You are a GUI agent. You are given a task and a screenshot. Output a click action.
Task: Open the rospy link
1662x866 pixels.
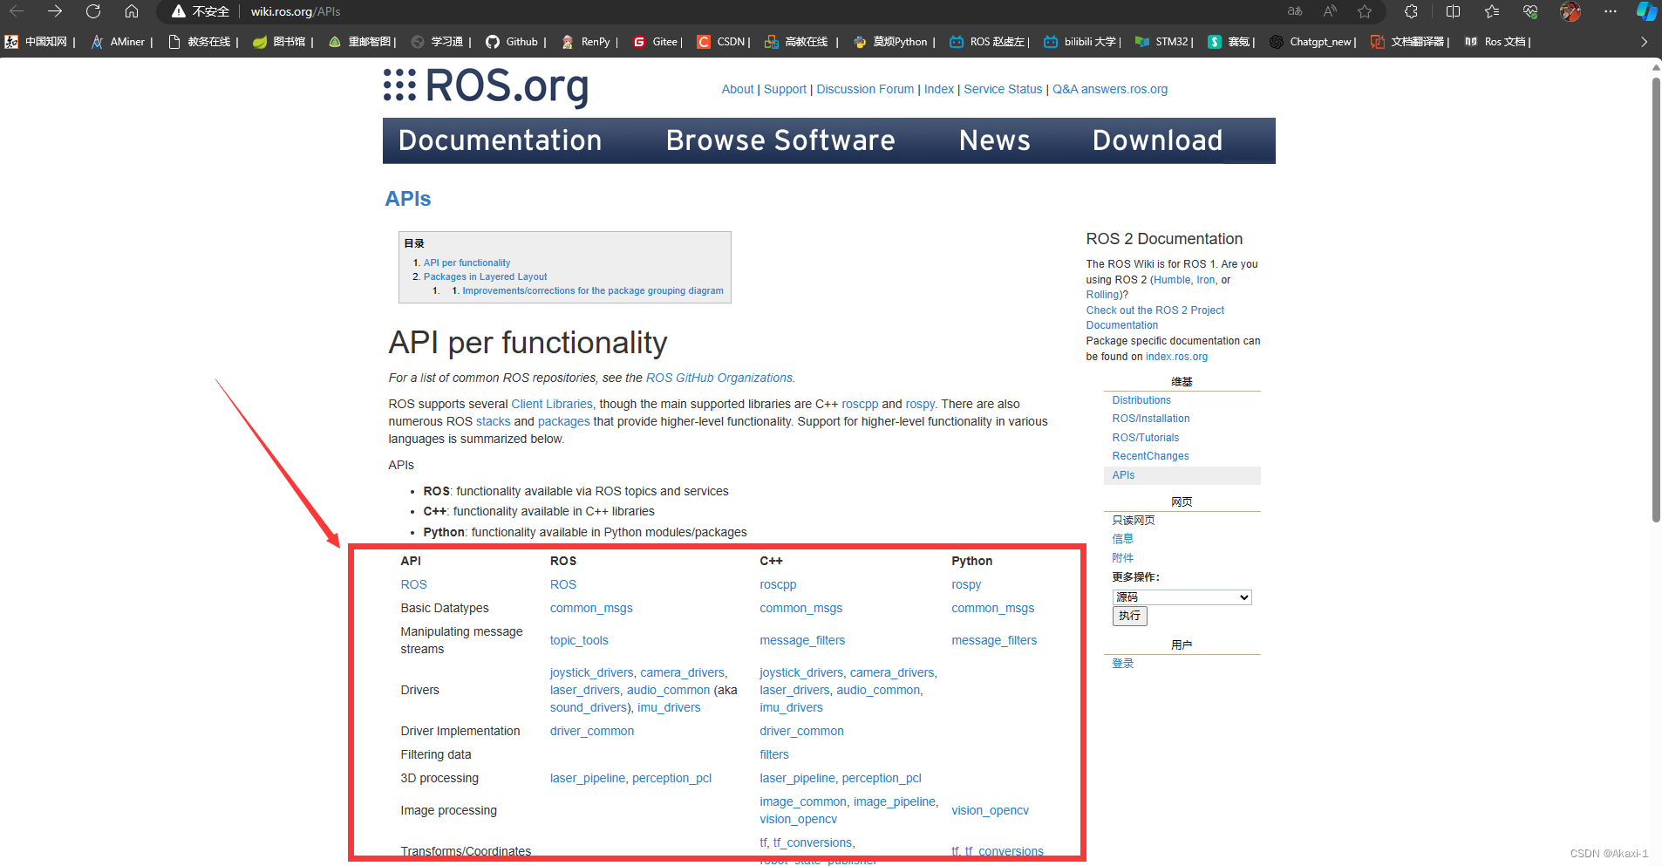(x=965, y=584)
